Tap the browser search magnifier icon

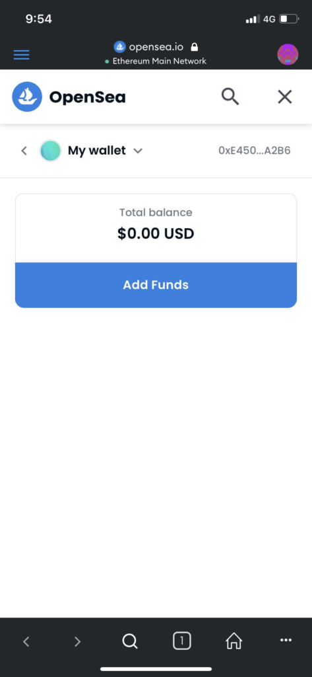tap(130, 641)
